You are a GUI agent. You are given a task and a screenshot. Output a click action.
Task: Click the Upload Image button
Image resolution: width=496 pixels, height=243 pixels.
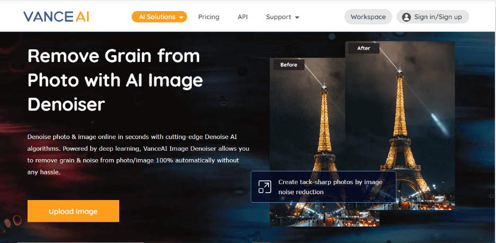pos(73,211)
